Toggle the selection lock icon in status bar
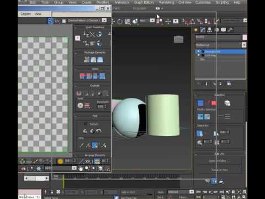 click(x=52, y=192)
